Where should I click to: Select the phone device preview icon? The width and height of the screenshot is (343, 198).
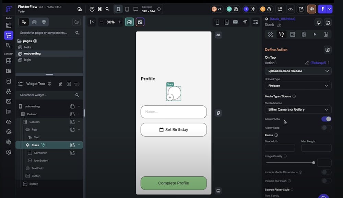(118, 9)
